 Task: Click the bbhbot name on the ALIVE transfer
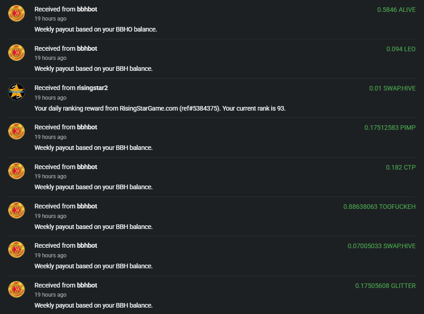tap(87, 9)
